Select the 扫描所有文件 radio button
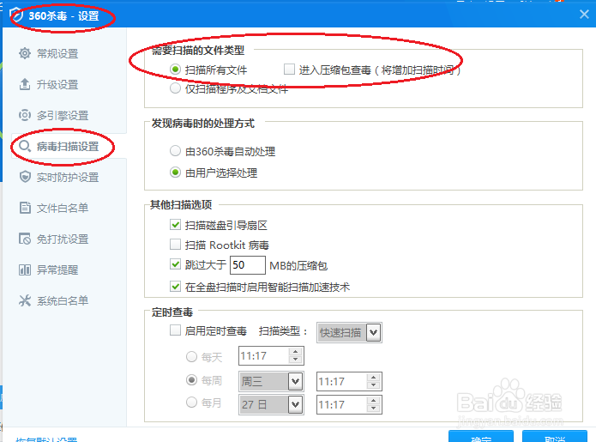The width and height of the screenshot is (596, 442). click(175, 70)
